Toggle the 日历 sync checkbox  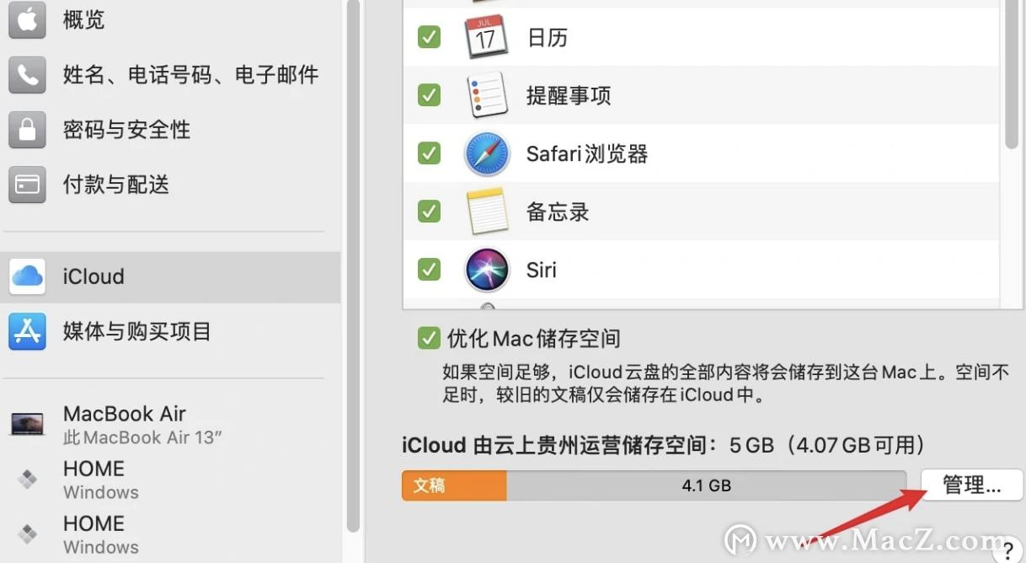coord(429,36)
